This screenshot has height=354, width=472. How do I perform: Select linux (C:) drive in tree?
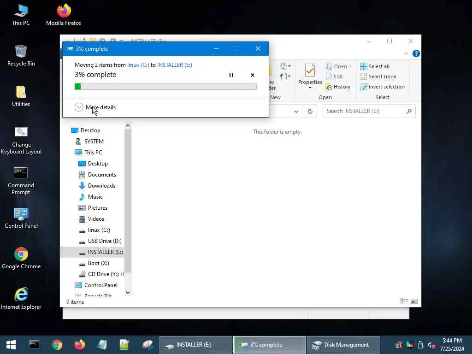[94, 230]
